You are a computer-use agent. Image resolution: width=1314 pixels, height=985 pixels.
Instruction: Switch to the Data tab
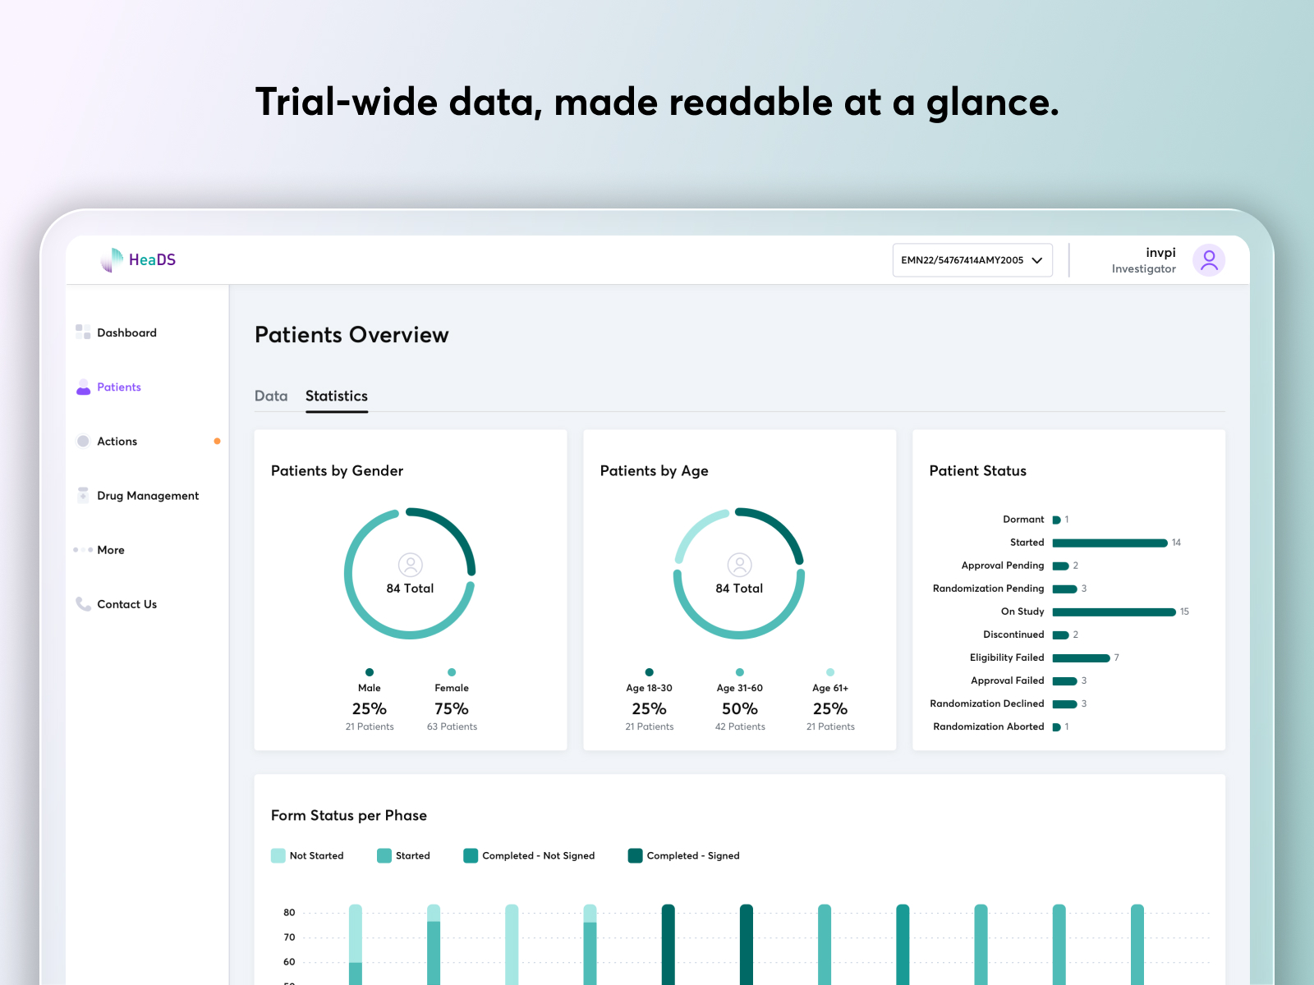(x=271, y=396)
